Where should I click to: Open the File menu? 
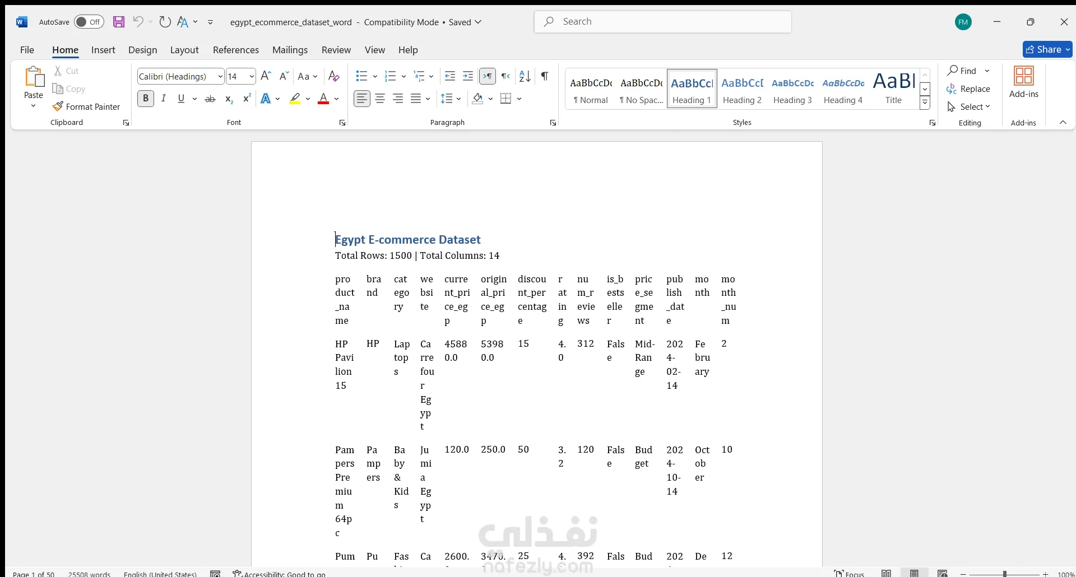click(x=27, y=50)
